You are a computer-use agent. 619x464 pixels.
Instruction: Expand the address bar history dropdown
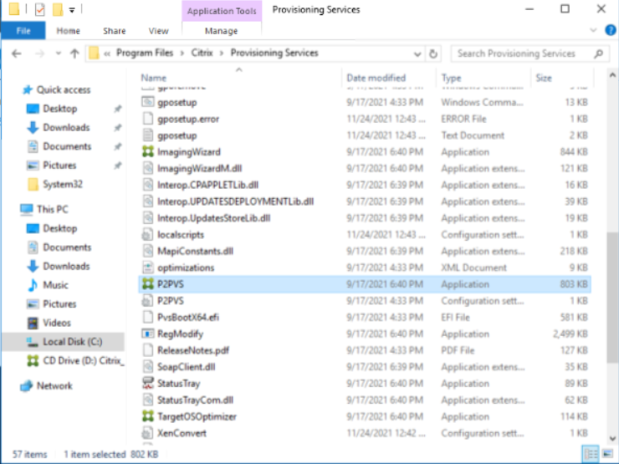[417, 54]
